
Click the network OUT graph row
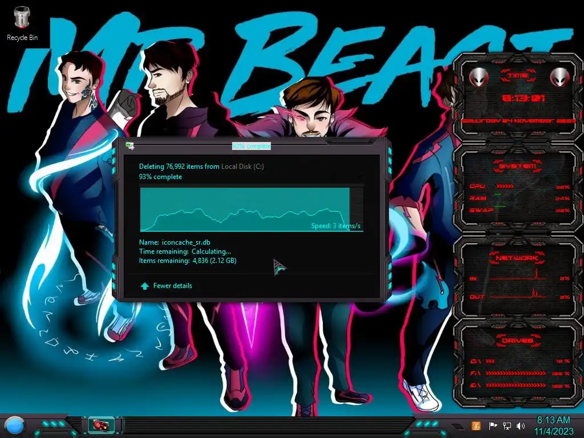(519, 297)
